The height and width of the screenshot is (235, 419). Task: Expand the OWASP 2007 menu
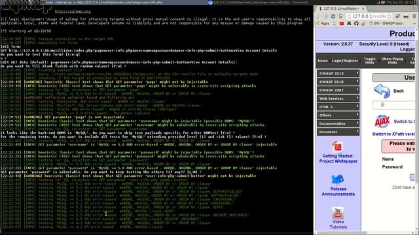pyautogui.click(x=338, y=90)
